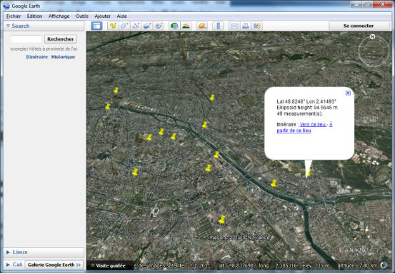Toggle sunlight across the landscape

(186, 26)
